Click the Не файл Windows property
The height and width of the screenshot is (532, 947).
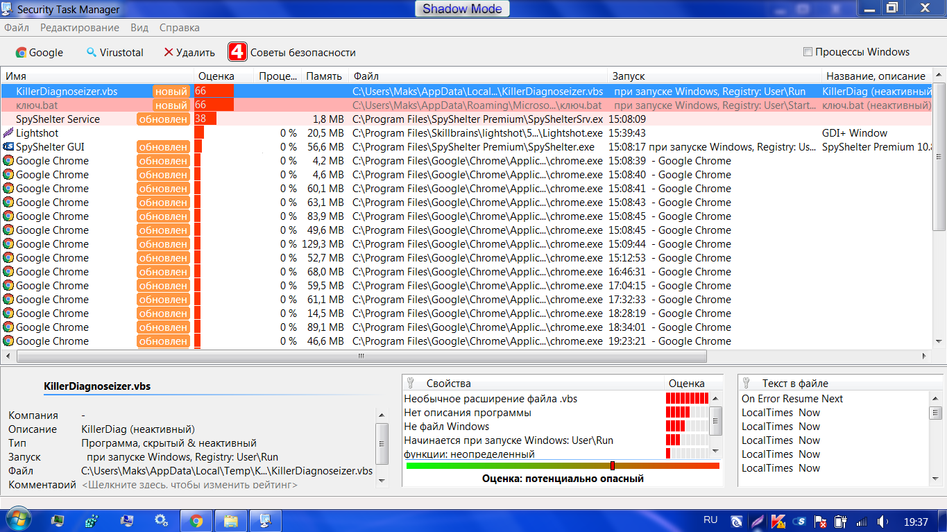[447, 427]
